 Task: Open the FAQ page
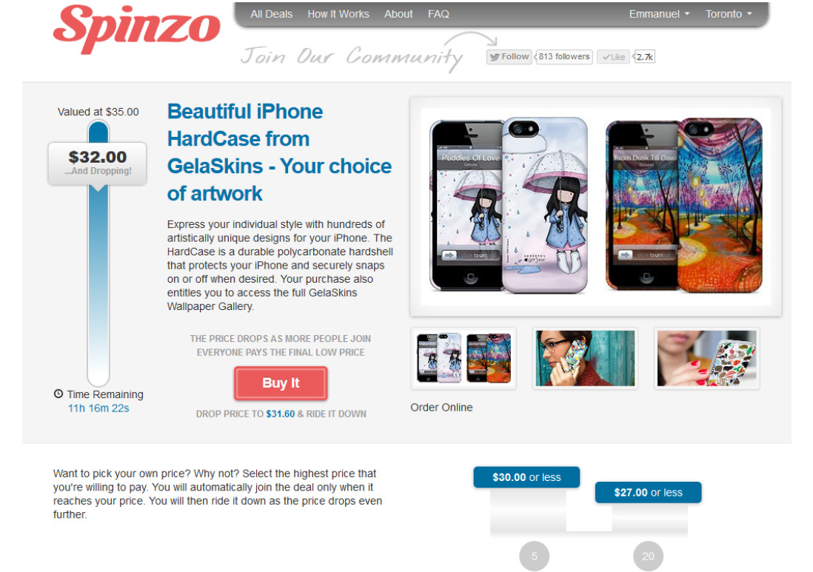(438, 14)
